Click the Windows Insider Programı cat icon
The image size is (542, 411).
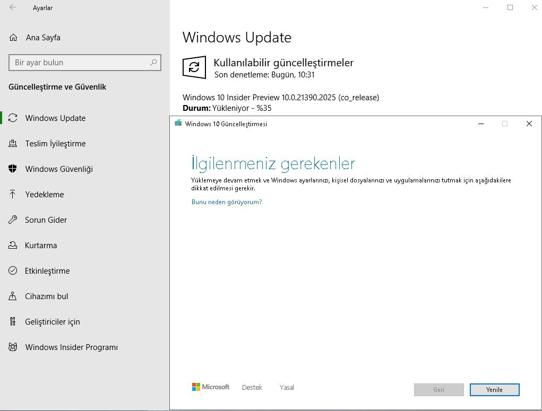pos(13,347)
